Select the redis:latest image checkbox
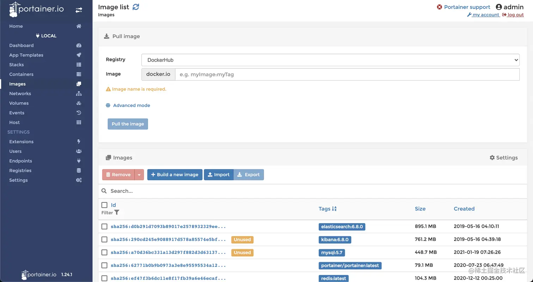Image resolution: width=533 pixels, height=282 pixels. pos(104,278)
